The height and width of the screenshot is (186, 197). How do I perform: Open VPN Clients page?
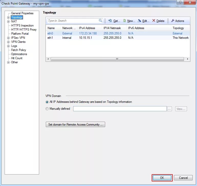coord(18,42)
